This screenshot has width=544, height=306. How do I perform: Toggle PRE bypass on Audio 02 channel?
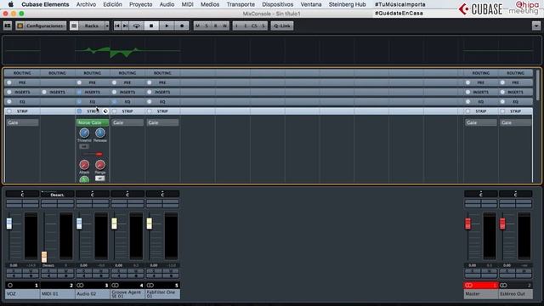pos(79,82)
